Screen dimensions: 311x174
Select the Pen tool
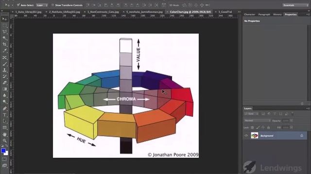coord(4,108)
